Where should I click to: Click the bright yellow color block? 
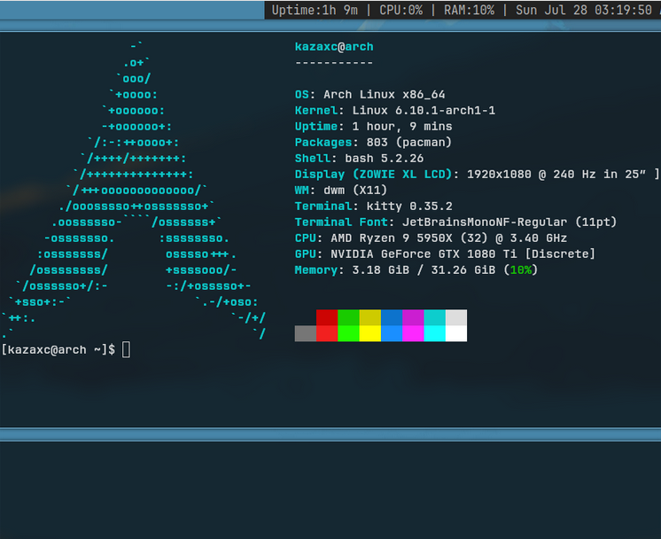pos(370,333)
